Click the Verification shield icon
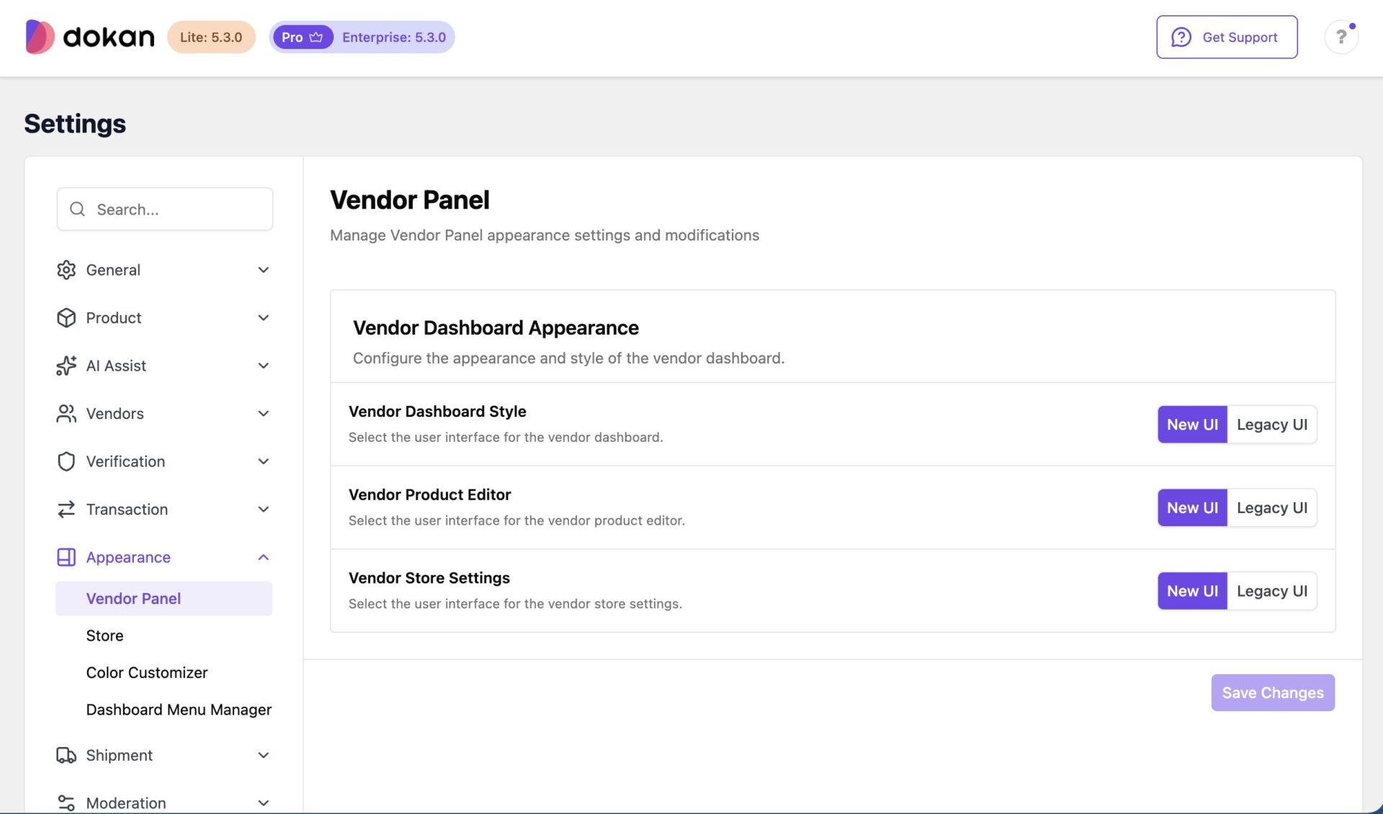 point(66,461)
